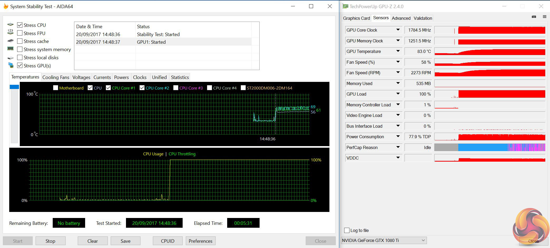Enable the Stress FPU checkbox
550x248 pixels.
20,33
